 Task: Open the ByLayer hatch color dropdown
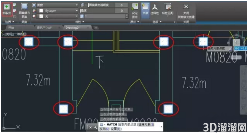coord(57,10)
